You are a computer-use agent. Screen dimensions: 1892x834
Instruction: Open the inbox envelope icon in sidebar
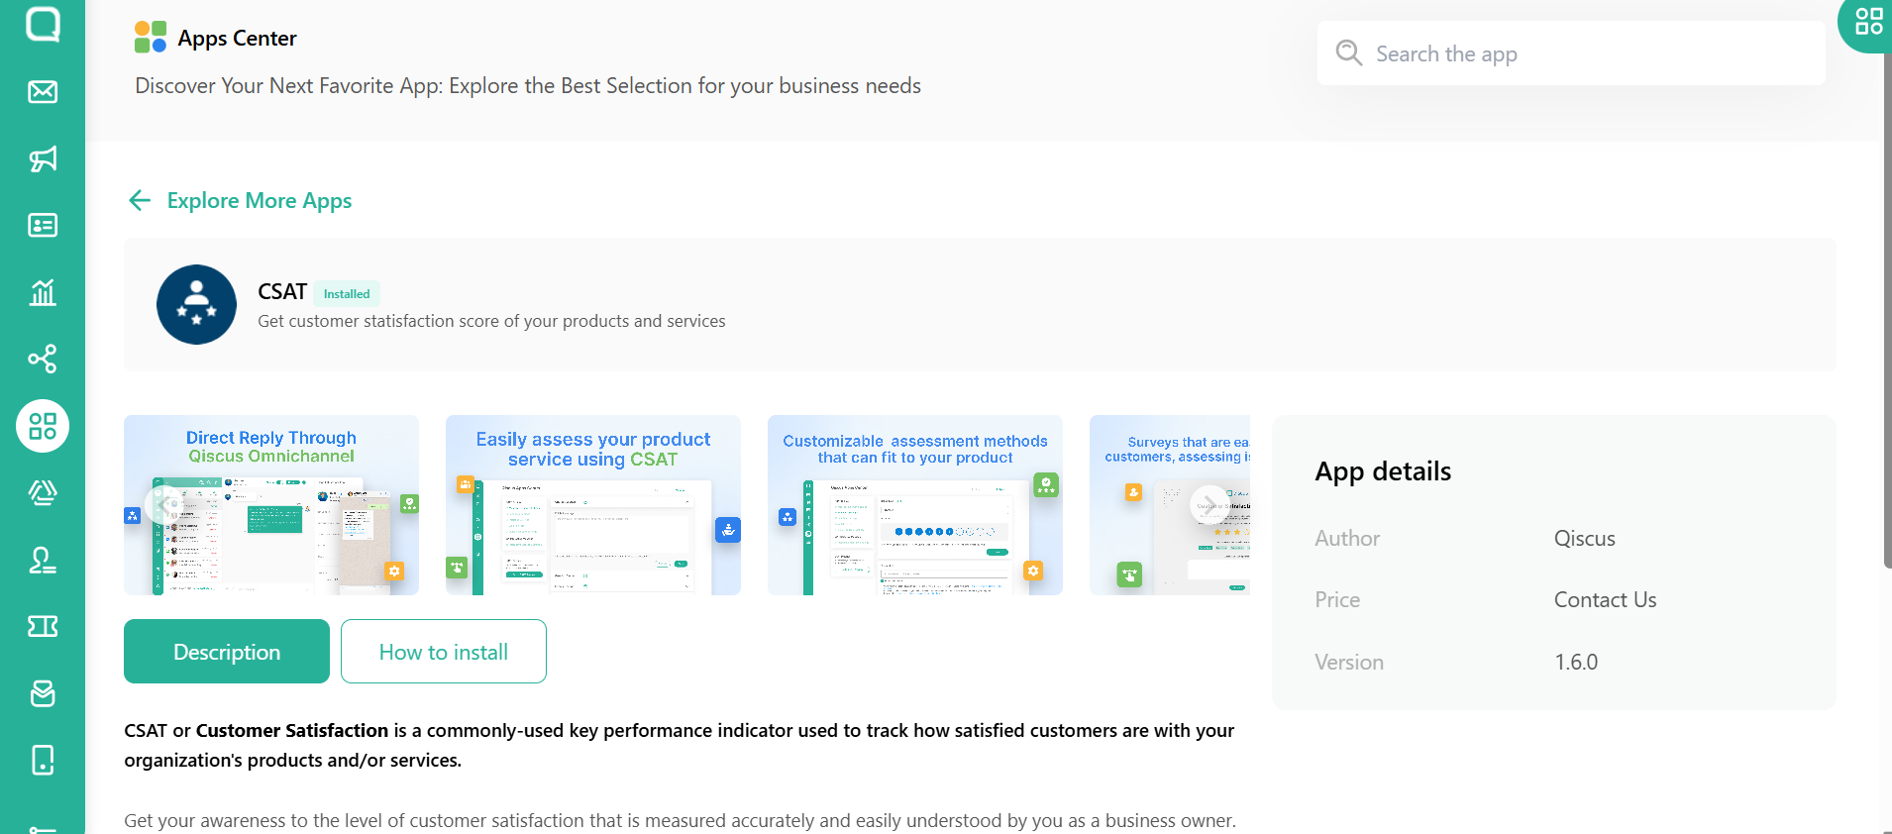click(43, 92)
